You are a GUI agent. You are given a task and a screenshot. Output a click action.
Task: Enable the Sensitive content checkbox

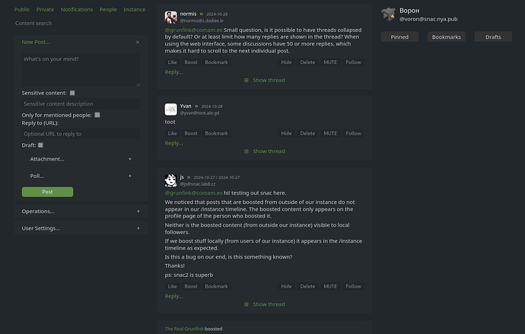pyautogui.click(x=72, y=93)
